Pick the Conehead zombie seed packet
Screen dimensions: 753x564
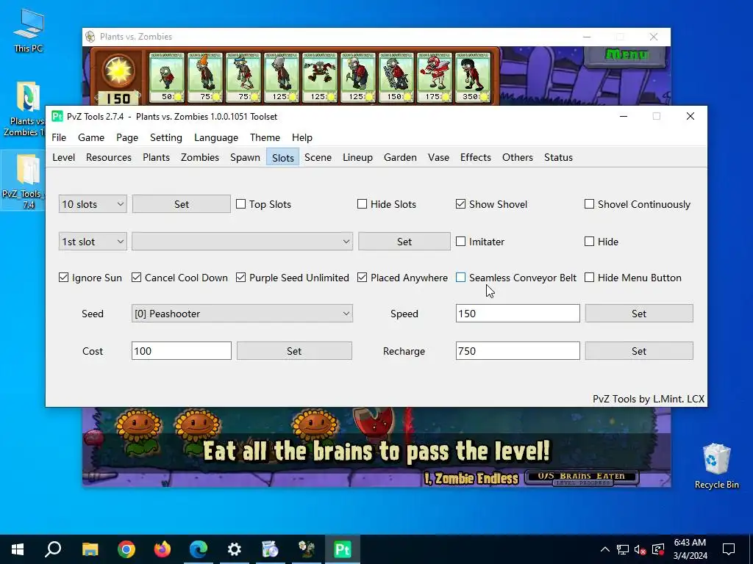point(205,77)
